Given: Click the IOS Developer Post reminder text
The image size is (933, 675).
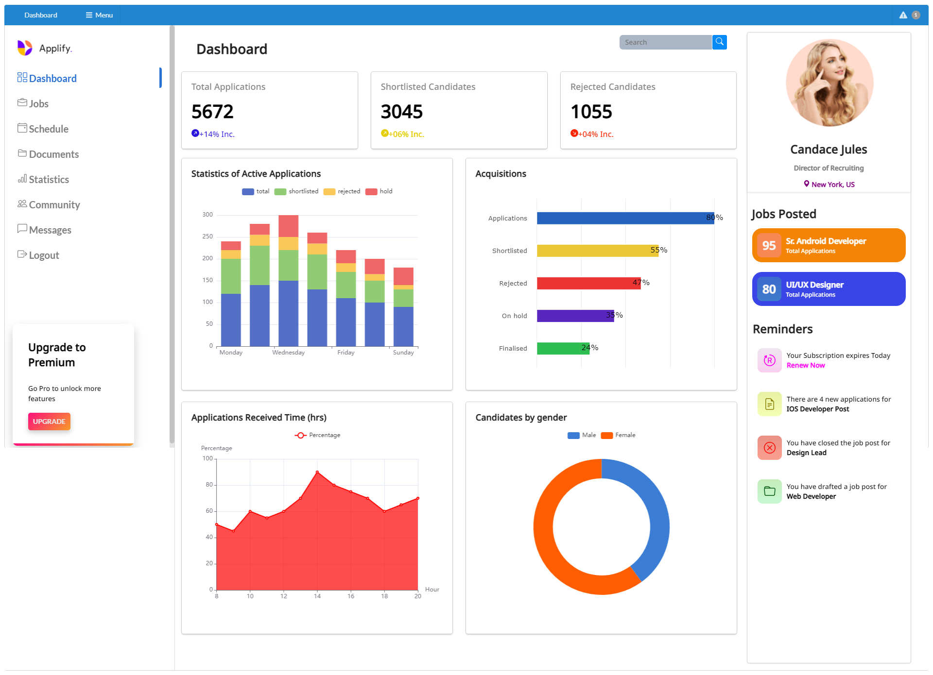Looking at the screenshot, I should (818, 409).
